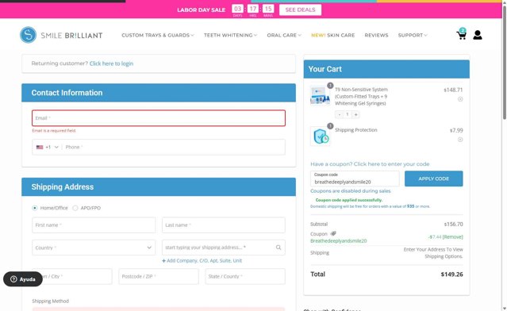507x311 pixels.
Task: Remove the T9 Non-Sensitive System item
Action: (x=460, y=99)
